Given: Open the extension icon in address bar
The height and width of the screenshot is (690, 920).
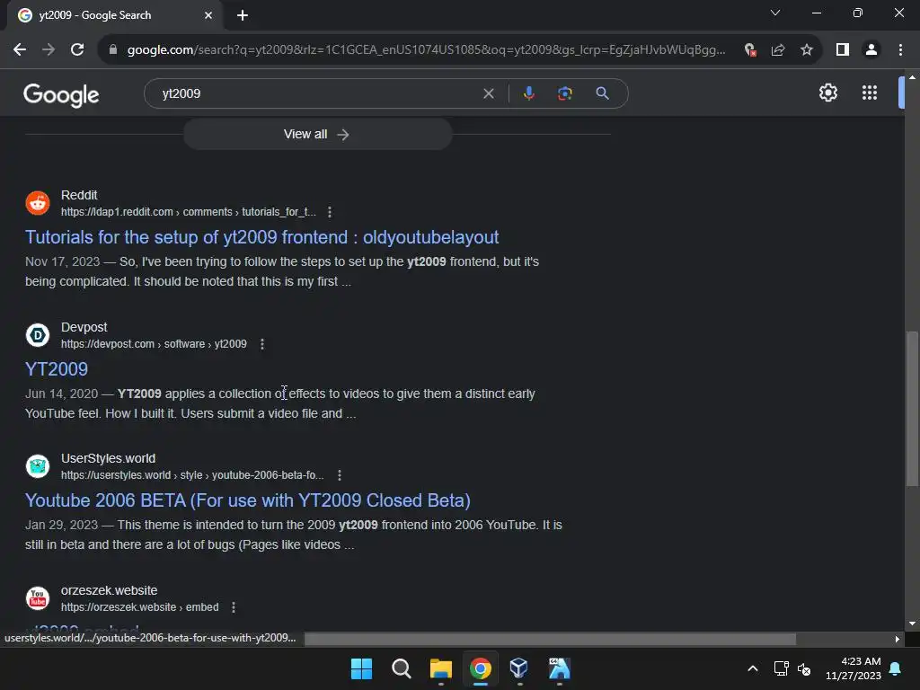Looking at the screenshot, I should [750, 50].
